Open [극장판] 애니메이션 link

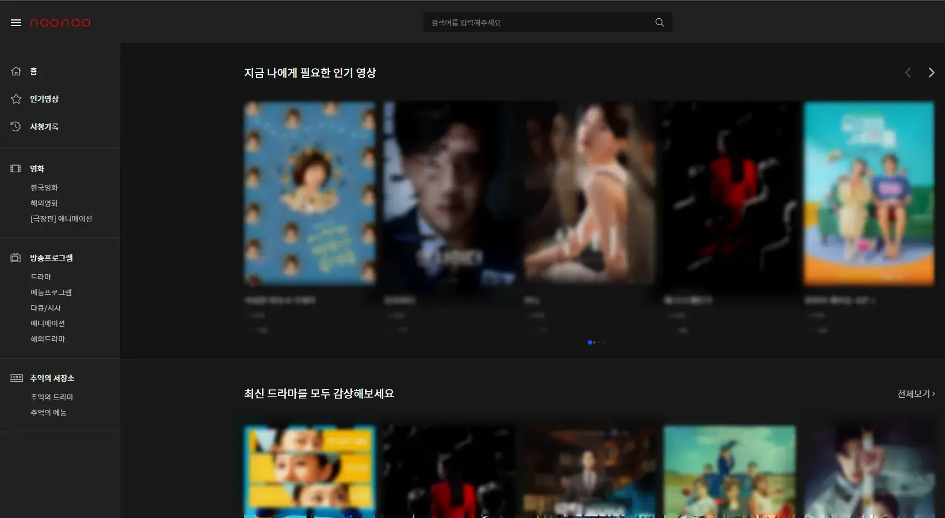(61, 219)
